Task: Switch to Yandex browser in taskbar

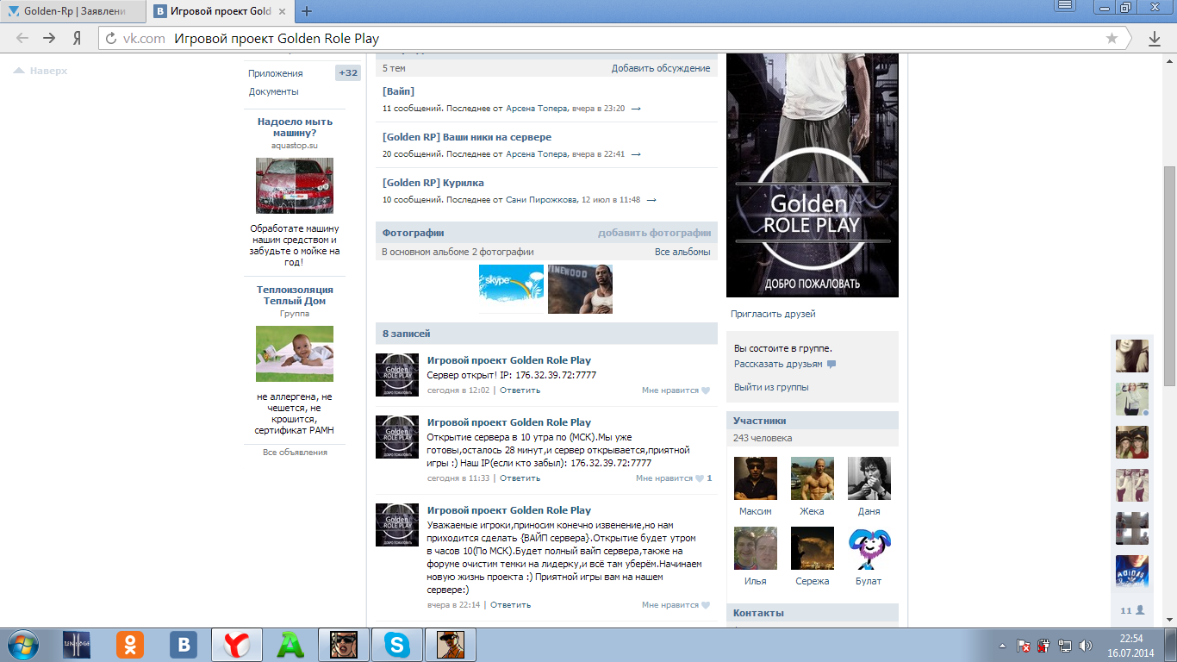Action: 237,645
